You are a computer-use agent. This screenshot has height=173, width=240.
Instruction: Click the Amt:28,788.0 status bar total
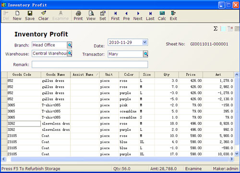(x=164, y=169)
